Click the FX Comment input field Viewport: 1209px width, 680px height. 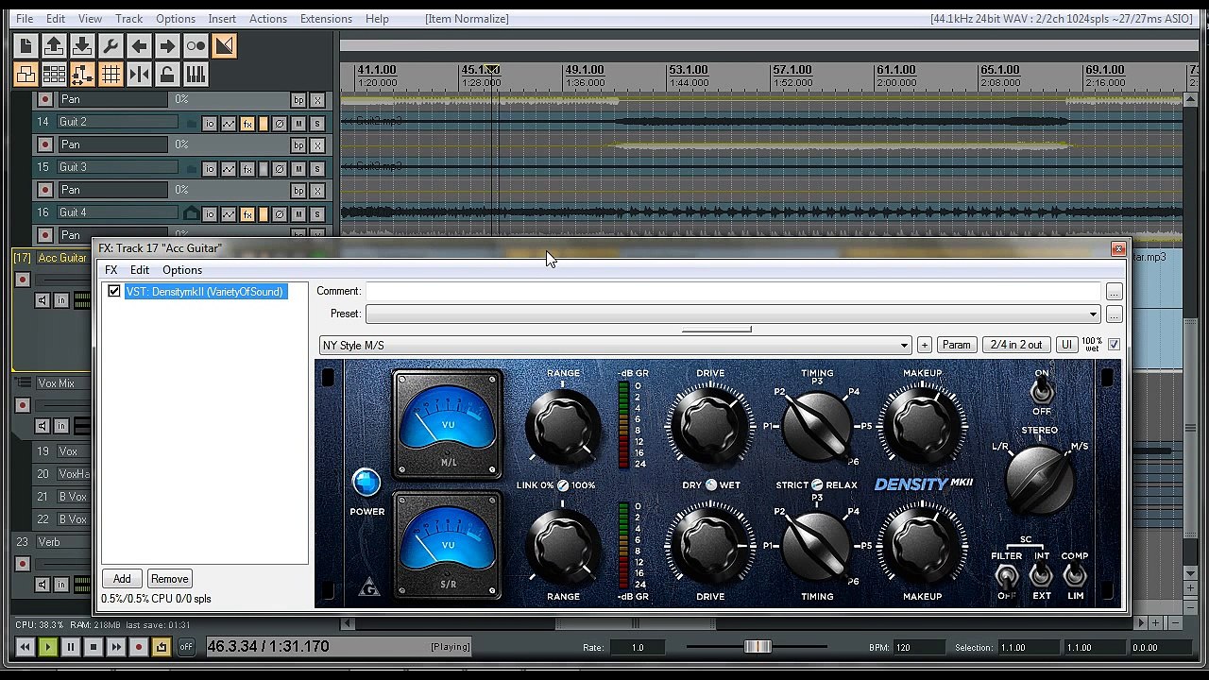click(x=733, y=292)
